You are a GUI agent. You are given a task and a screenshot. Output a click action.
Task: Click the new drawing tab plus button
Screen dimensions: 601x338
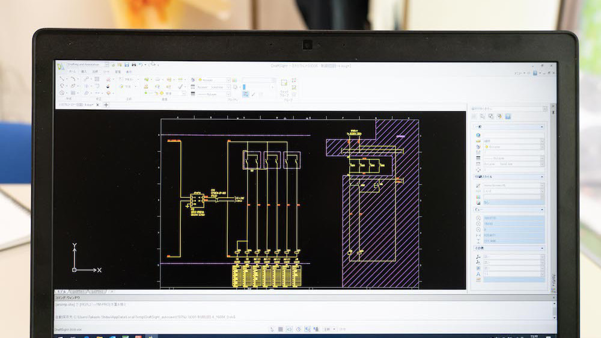[106, 105]
